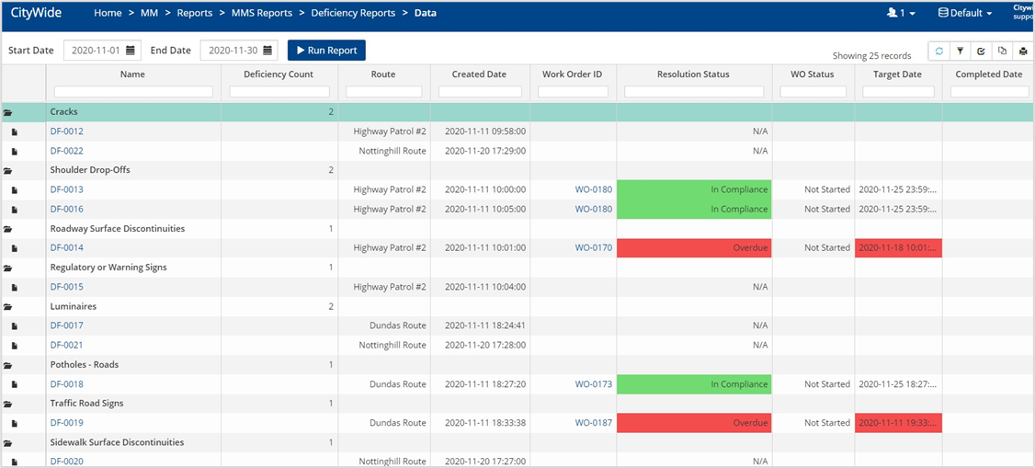The image size is (1035, 468).
Task: Click the Resolution Status column filter box
Action: (694, 92)
